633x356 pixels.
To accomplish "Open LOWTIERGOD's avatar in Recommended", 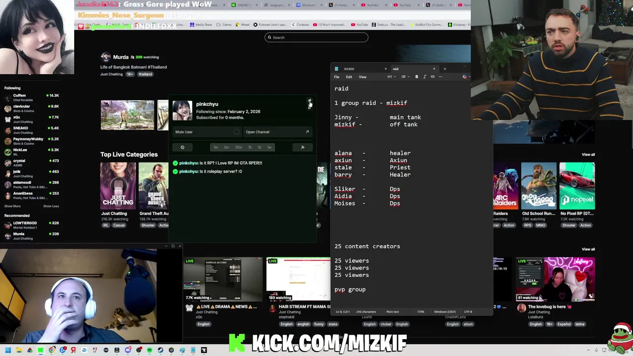I will pyautogui.click(x=7, y=225).
